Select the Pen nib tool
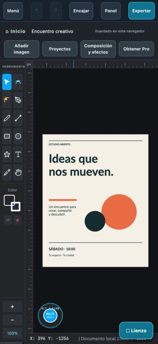The width and height of the screenshot is (158, 344). point(18,100)
